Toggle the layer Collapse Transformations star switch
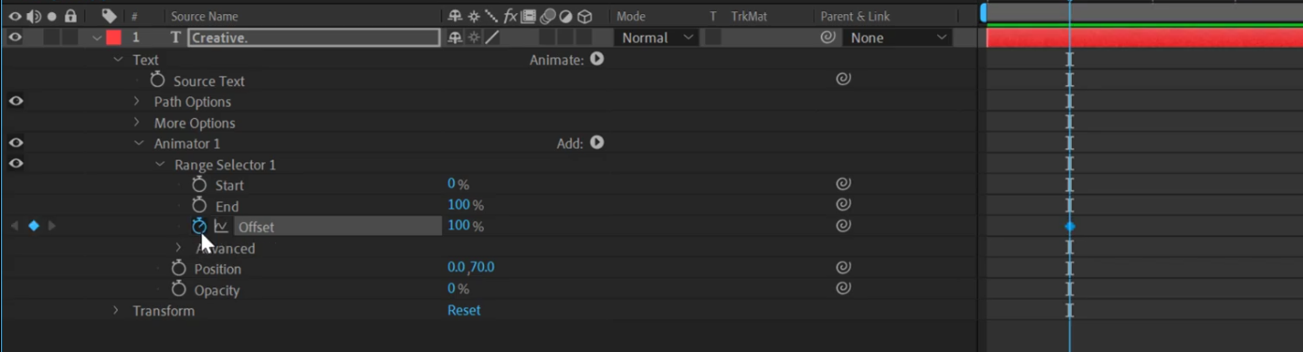 coord(474,37)
